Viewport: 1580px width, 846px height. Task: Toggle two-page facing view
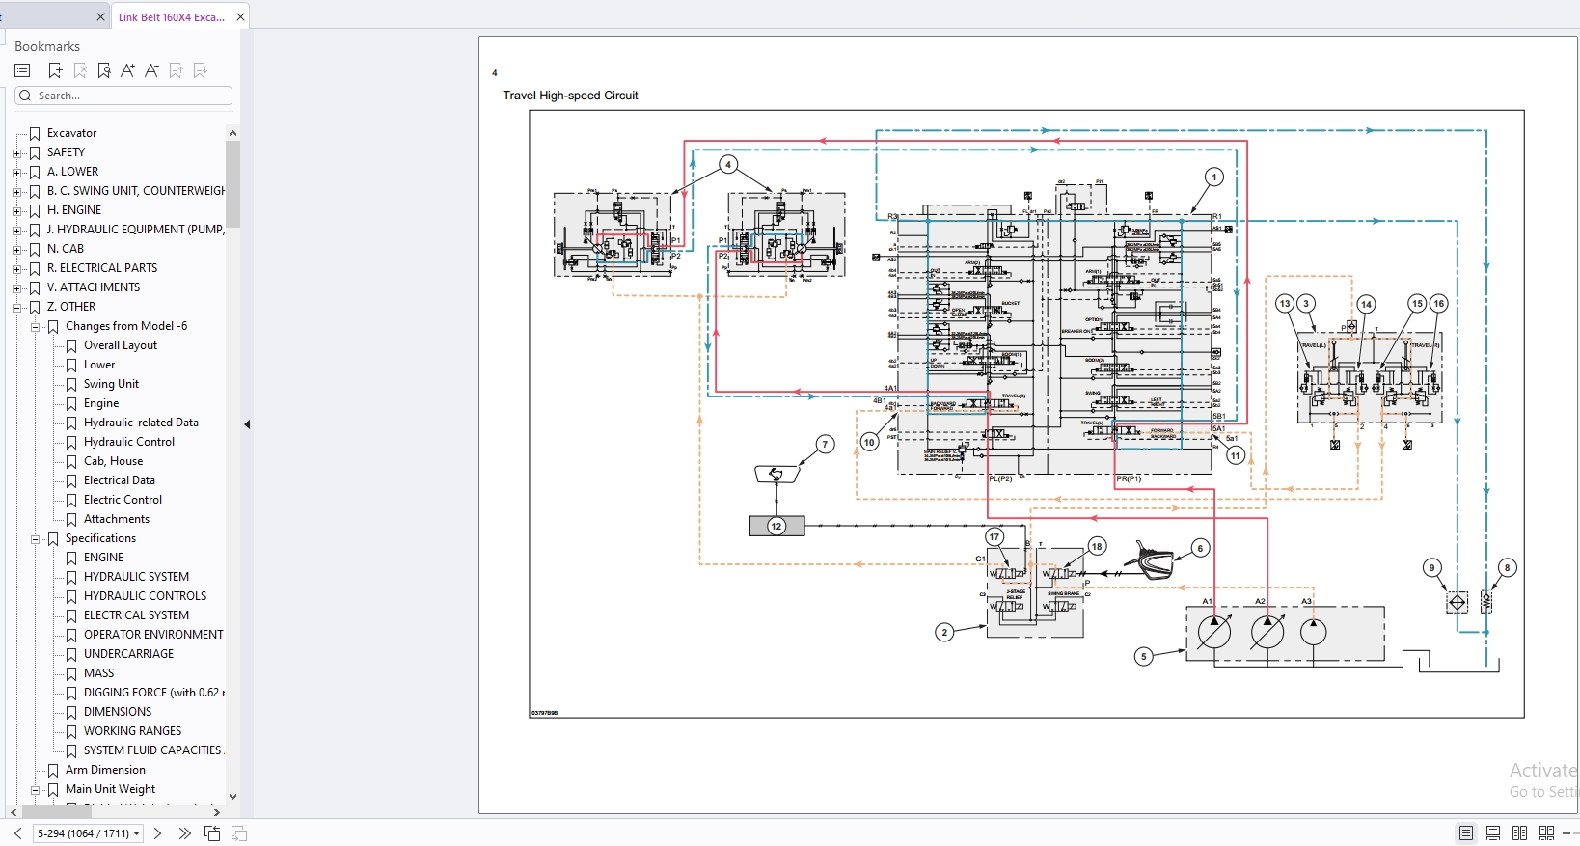pos(1519,833)
